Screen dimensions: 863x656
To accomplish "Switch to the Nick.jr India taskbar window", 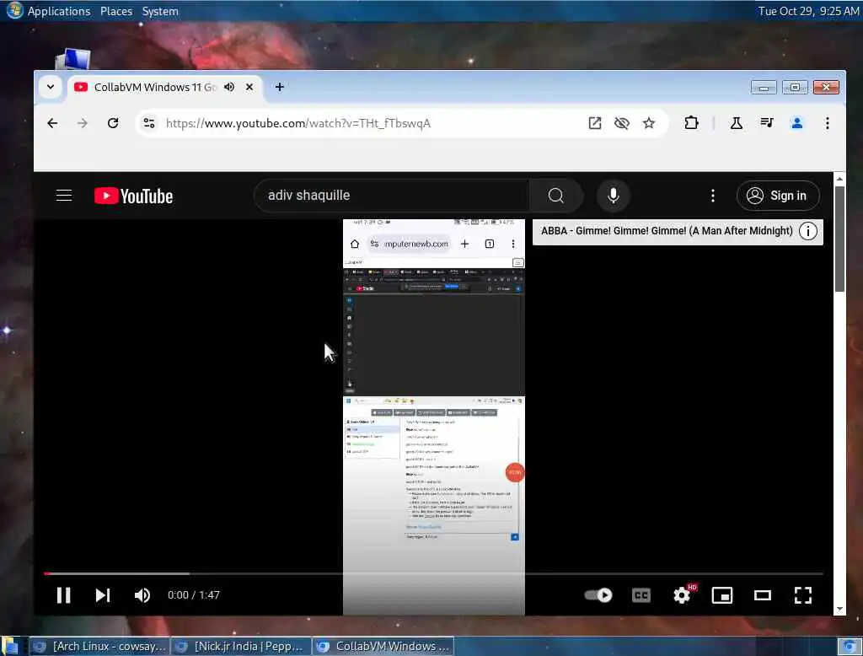I will coord(241,646).
